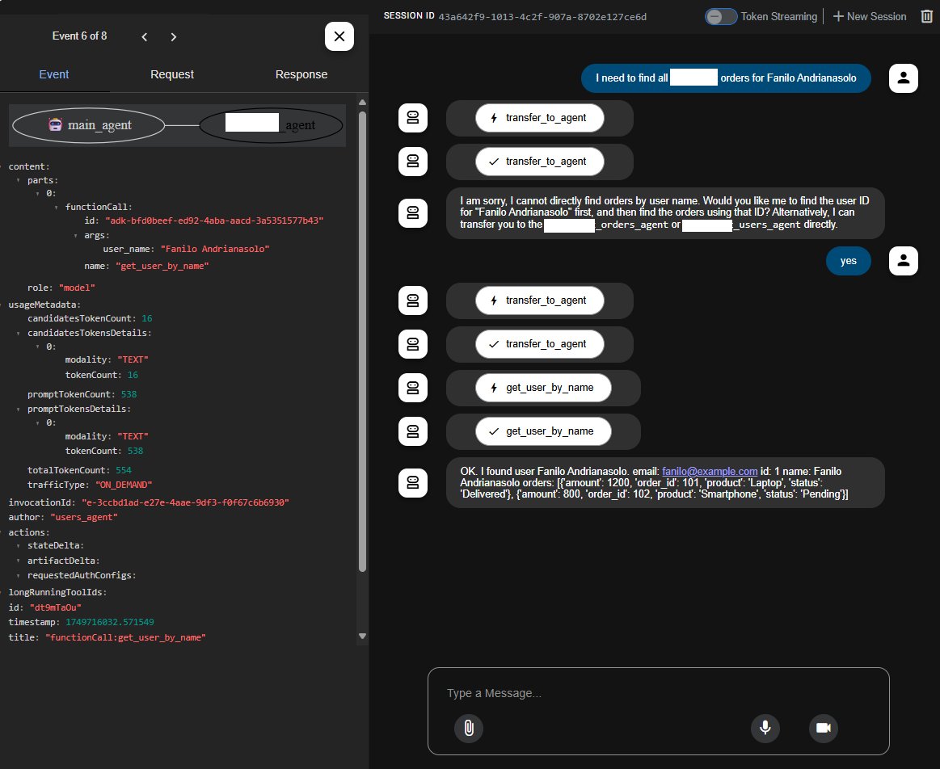Open second transfer_to_agent response chip

(x=540, y=344)
